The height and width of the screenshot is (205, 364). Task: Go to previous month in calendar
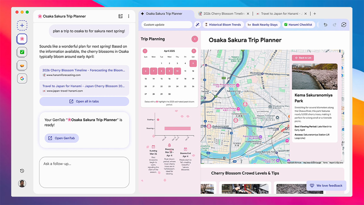[145, 51]
